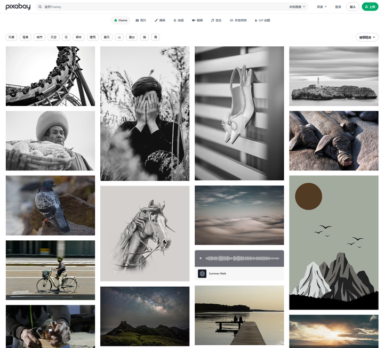
Task: Open the person covering face photo
Action: coord(145,114)
